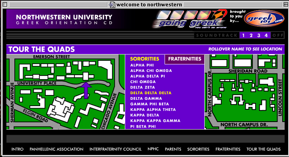Open the Parents section
The image size is (289, 157).
coord(173,149)
